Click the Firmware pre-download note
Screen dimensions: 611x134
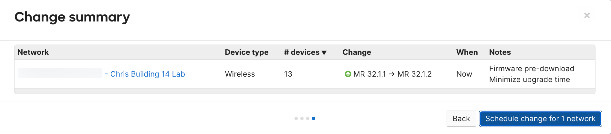coord(532,69)
